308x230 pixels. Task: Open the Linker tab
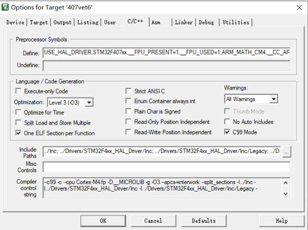(x=184, y=22)
